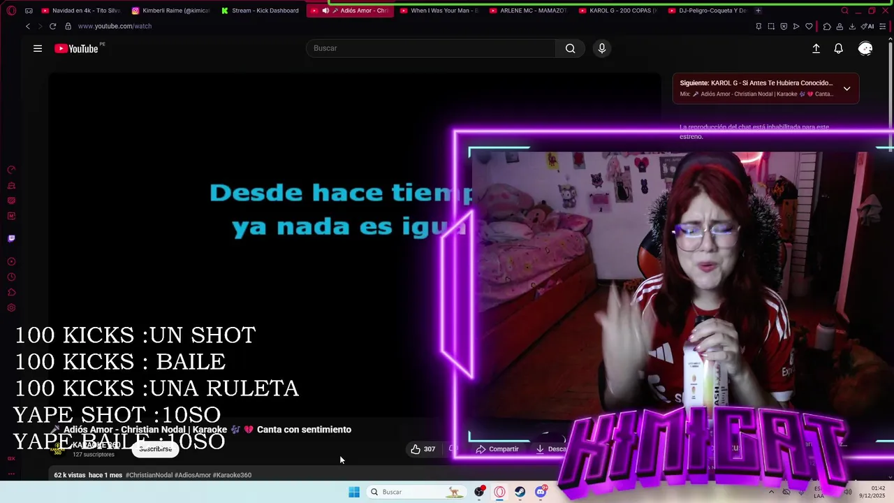
Task: Click the #Karaoke360 hashtag link
Action: click(x=232, y=475)
